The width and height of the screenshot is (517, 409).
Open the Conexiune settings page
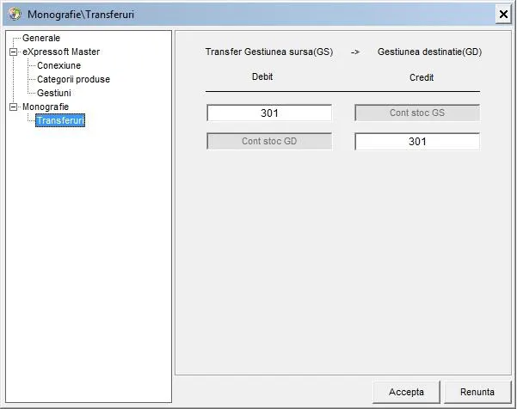(58, 65)
